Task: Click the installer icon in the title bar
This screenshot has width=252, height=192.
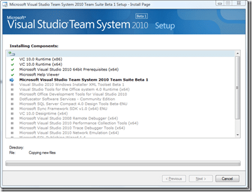Action: click(5, 4)
